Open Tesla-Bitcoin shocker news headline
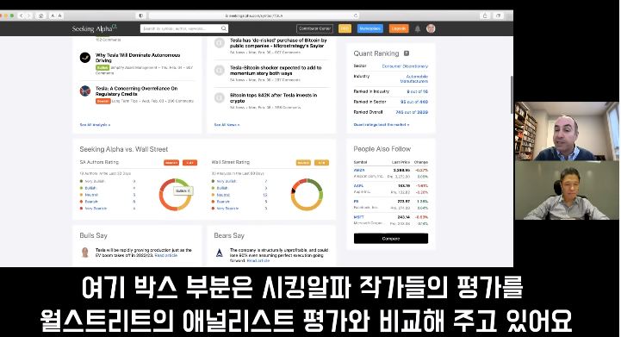This screenshot has height=337, width=621. (x=276, y=70)
